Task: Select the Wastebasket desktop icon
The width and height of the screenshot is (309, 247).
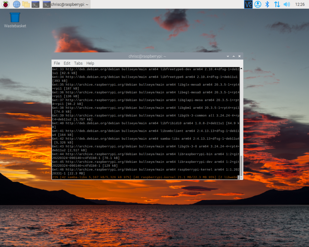Action: [x=15, y=20]
